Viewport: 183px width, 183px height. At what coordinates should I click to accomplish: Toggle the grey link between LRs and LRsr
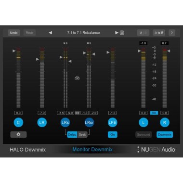pos(77,113)
